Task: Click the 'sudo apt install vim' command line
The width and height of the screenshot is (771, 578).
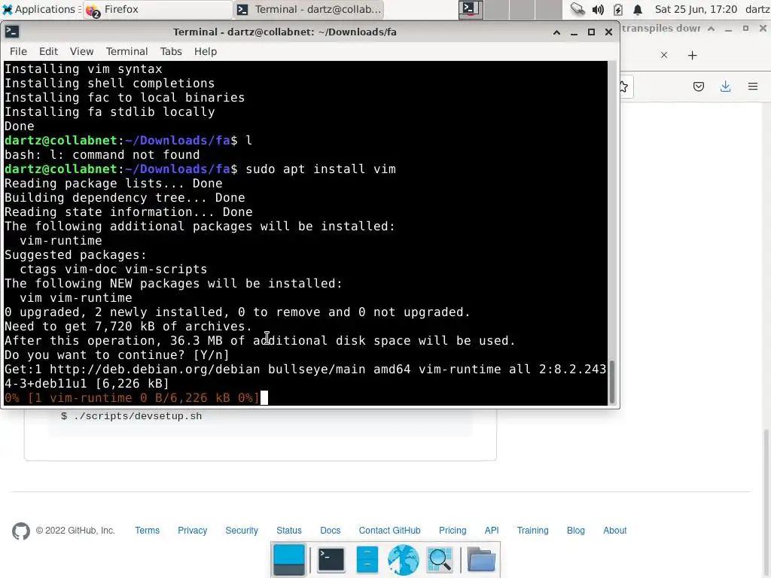Action: coord(321,169)
